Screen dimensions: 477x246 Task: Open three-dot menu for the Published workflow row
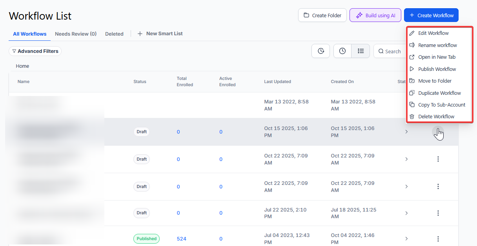pyautogui.click(x=438, y=239)
